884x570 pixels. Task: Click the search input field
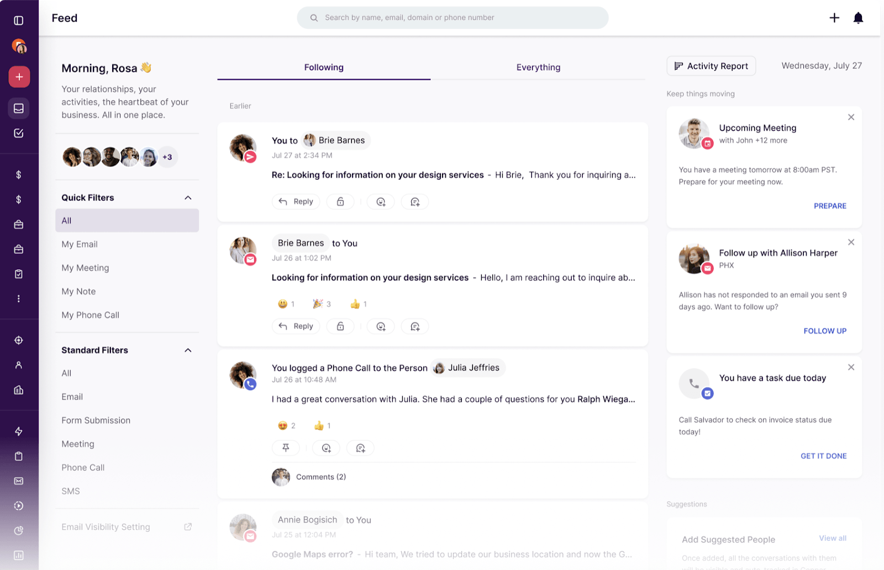[453, 18]
